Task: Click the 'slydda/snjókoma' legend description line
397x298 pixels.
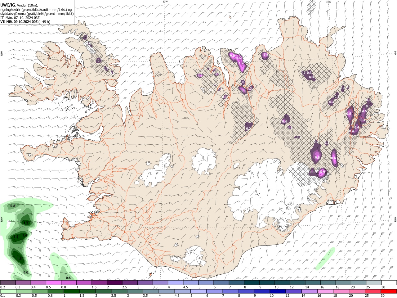Action: click(37, 14)
